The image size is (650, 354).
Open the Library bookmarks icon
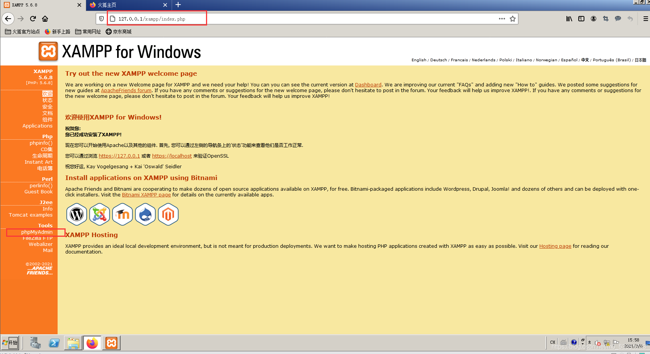[x=569, y=19]
